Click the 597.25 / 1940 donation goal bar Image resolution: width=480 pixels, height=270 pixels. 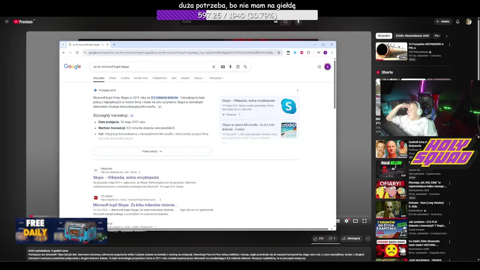[x=237, y=15]
